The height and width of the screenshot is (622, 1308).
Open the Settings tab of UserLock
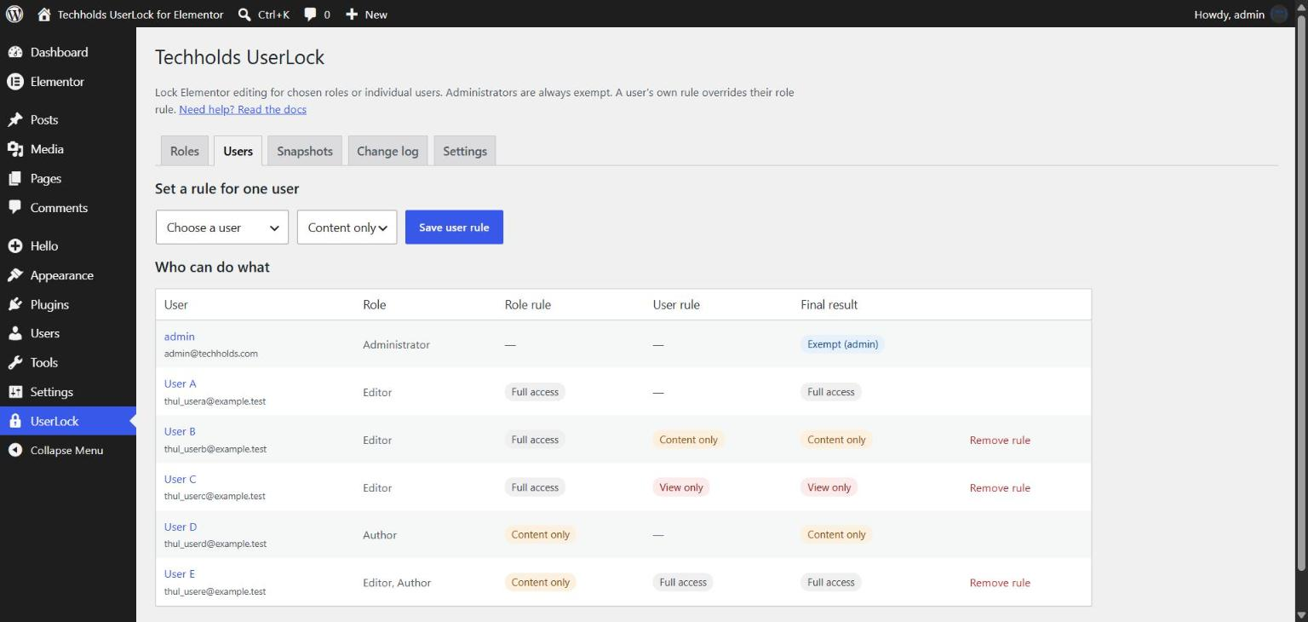(x=465, y=151)
